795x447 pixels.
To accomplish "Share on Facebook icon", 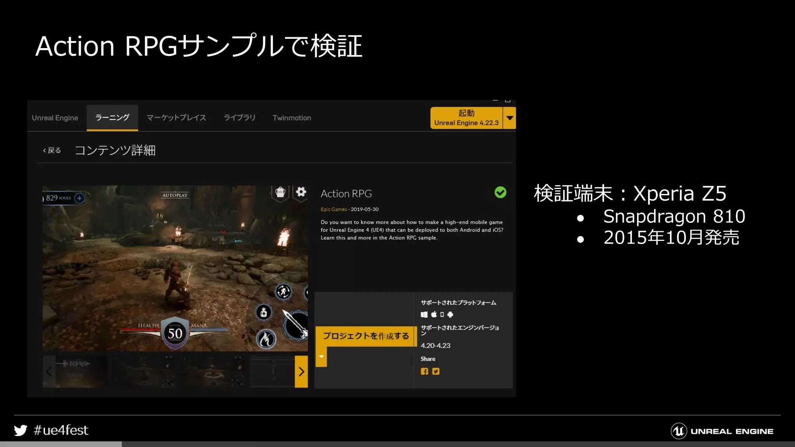I will (425, 371).
